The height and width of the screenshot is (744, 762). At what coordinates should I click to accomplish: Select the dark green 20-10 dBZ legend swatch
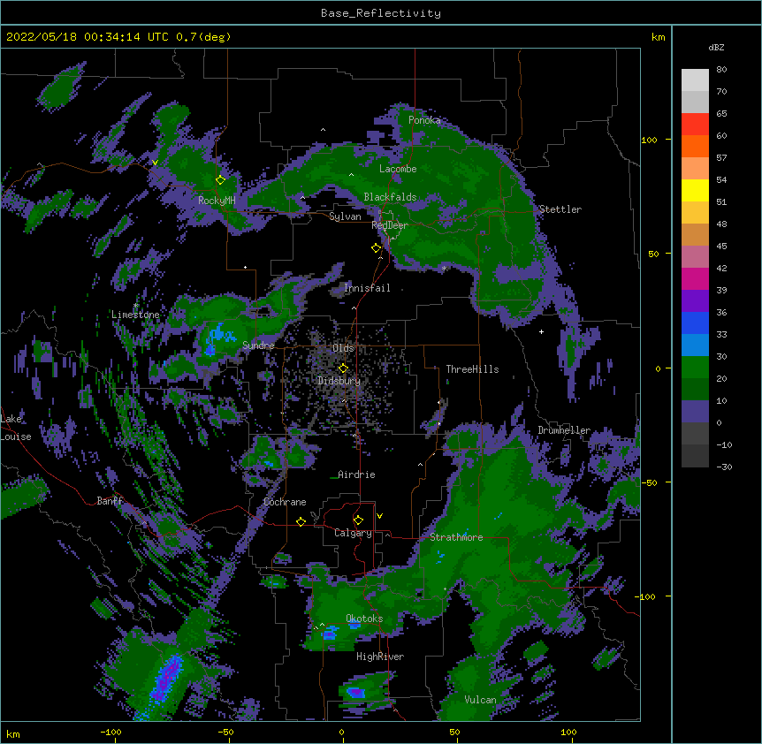coord(695,389)
